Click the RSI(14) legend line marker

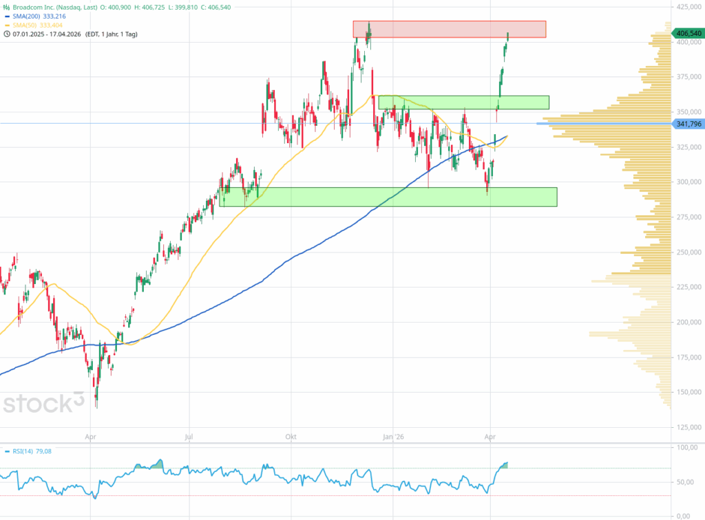pyautogui.click(x=7, y=452)
